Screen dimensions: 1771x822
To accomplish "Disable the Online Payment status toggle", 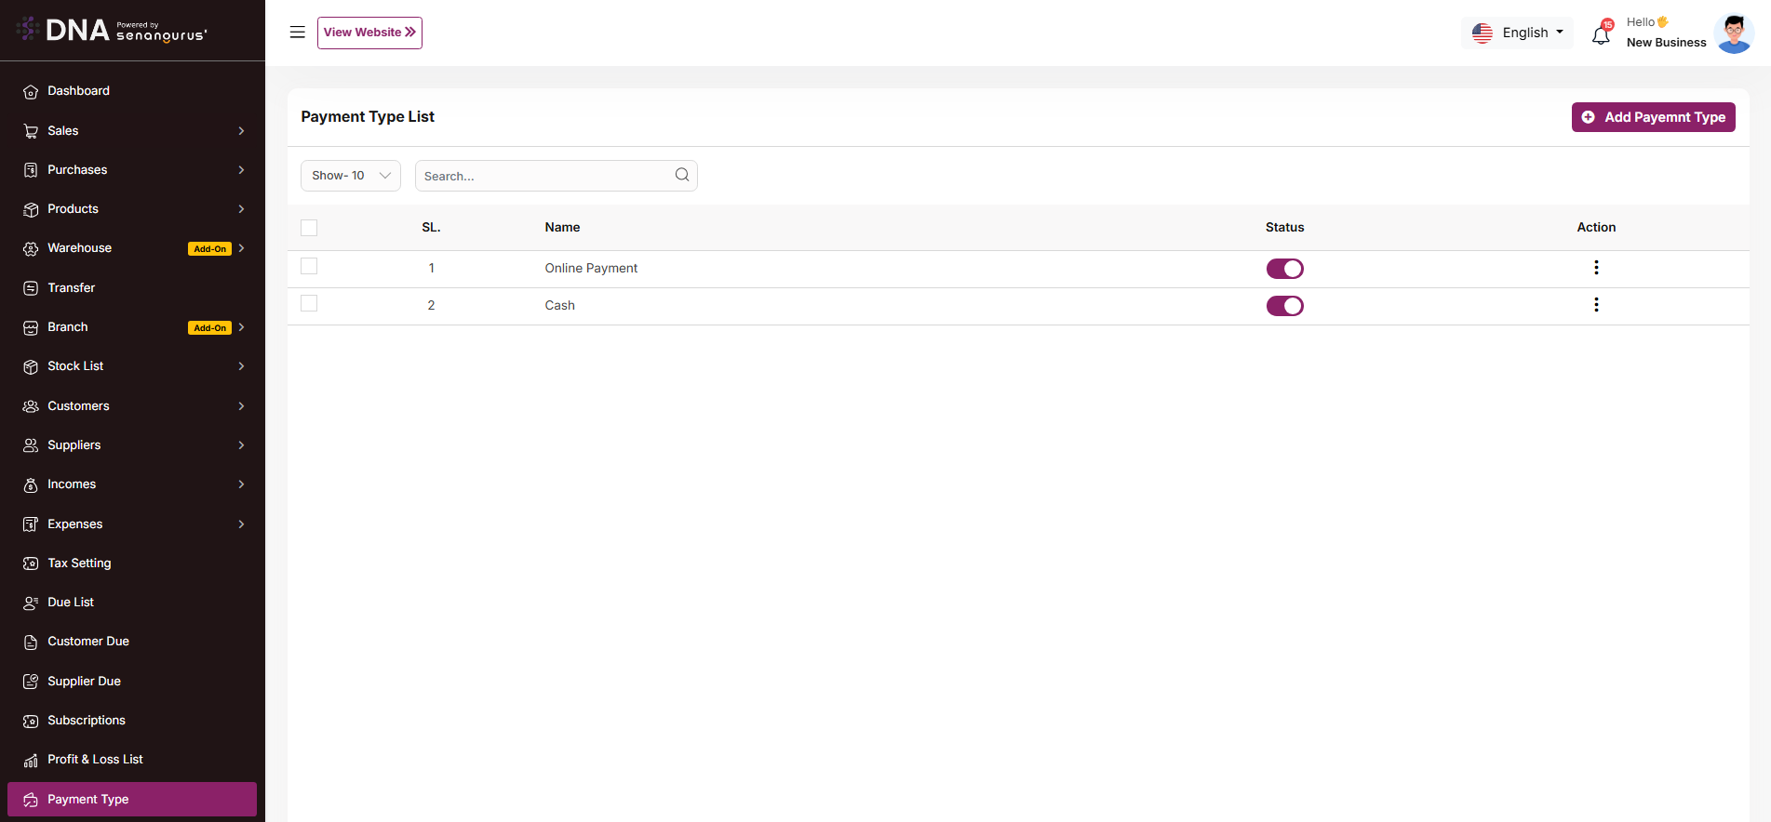I will [x=1284, y=269].
